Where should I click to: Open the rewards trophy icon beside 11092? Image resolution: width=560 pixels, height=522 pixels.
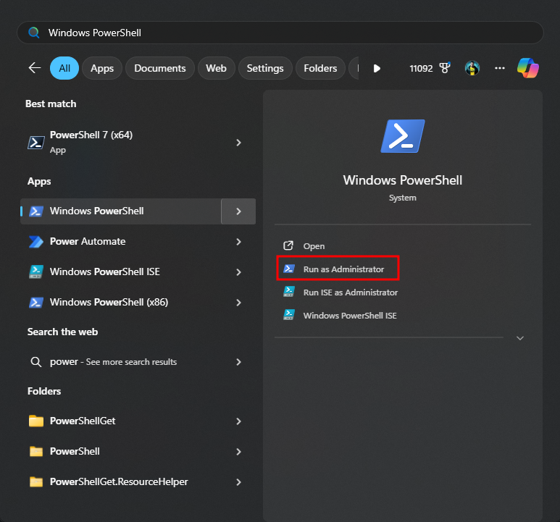pyautogui.click(x=445, y=68)
